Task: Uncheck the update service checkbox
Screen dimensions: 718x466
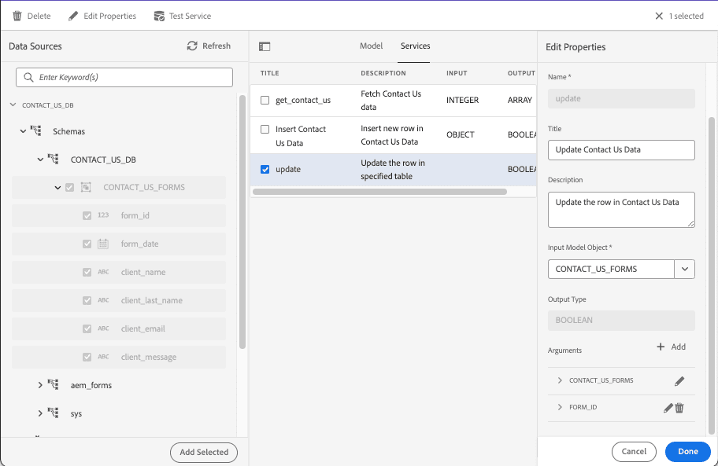Action: coord(265,170)
